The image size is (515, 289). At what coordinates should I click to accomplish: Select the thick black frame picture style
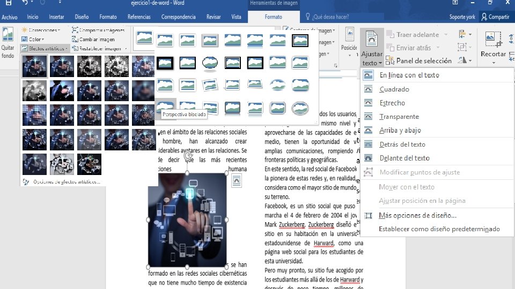(165, 63)
